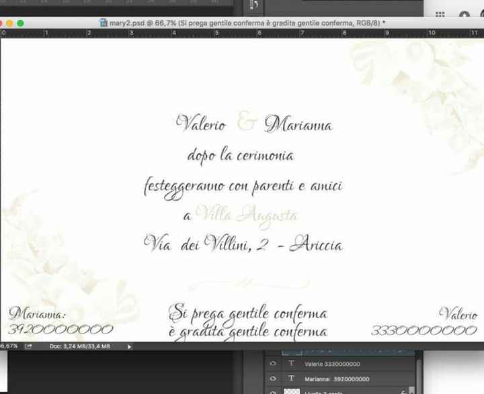
Task: Click the golden ampersand between the names
Action: coord(247,123)
